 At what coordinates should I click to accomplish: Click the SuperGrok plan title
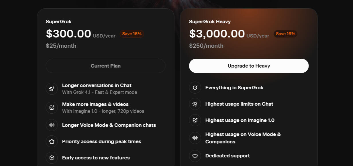click(59, 21)
